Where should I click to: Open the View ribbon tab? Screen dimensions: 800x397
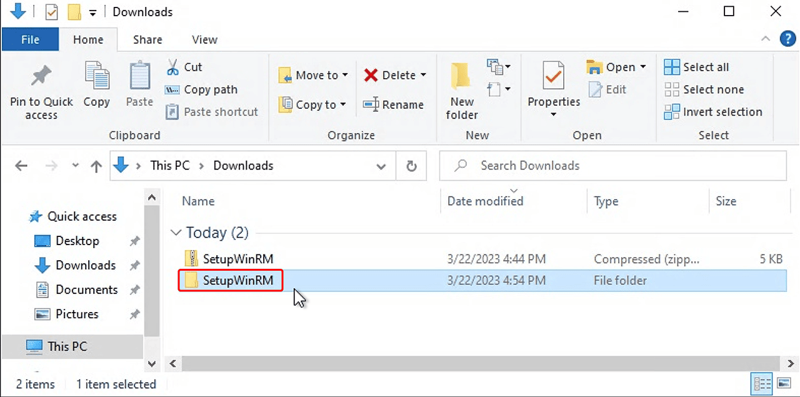click(204, 39)
